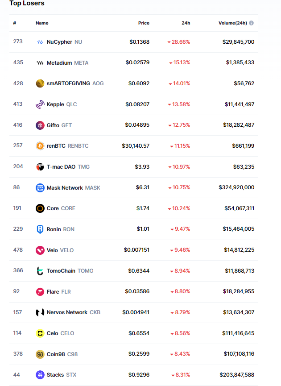Open the T-mac DAO coin page

(61, 167)
